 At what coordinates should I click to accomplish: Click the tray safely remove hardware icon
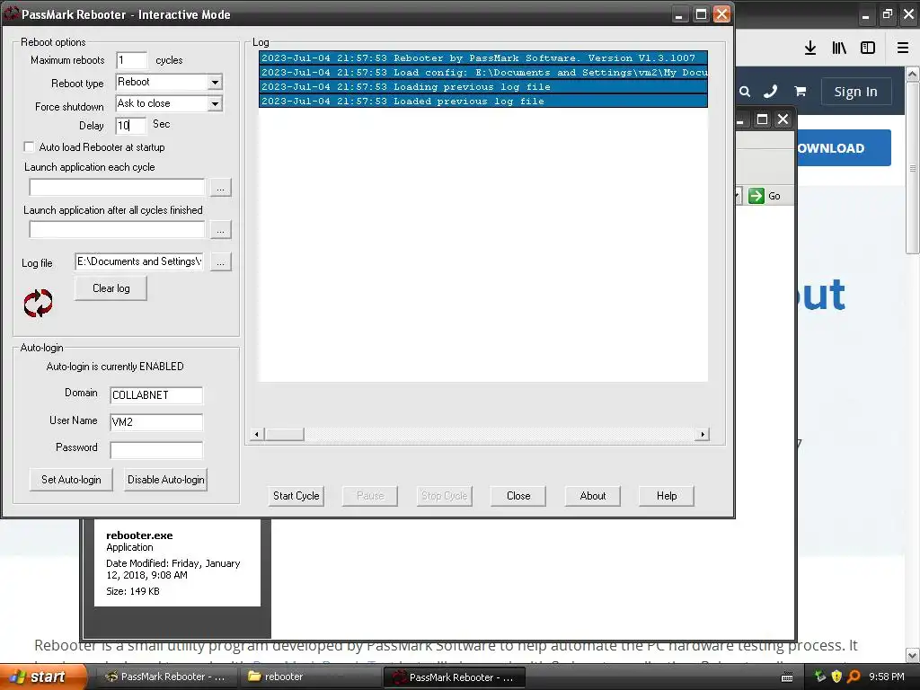(820, 677)
